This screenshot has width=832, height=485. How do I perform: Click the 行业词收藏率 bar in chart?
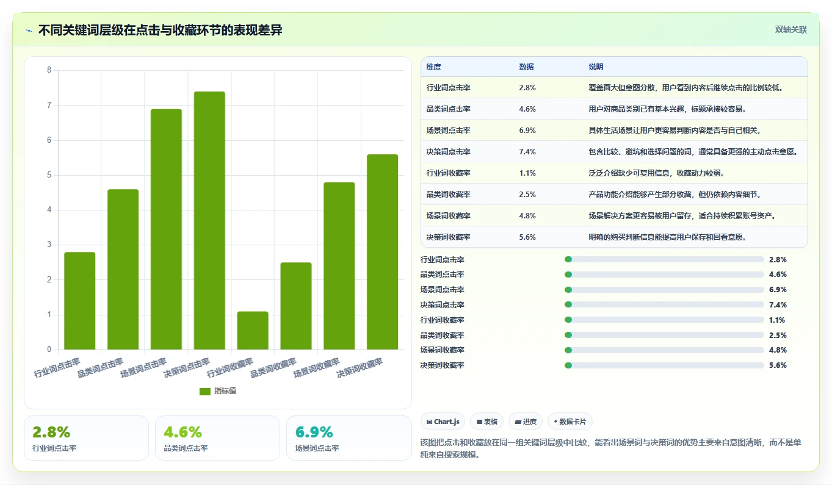(253, 331)
